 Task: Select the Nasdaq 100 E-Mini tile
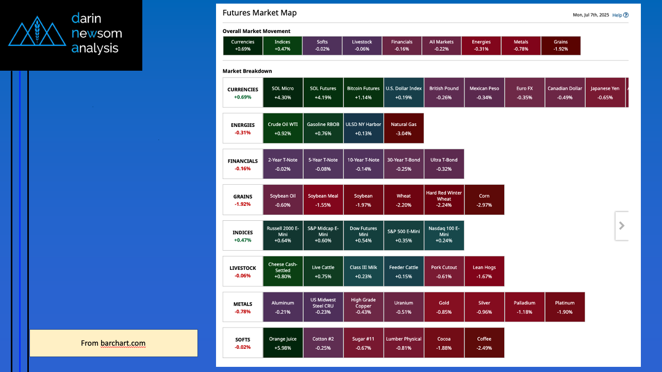444,235
